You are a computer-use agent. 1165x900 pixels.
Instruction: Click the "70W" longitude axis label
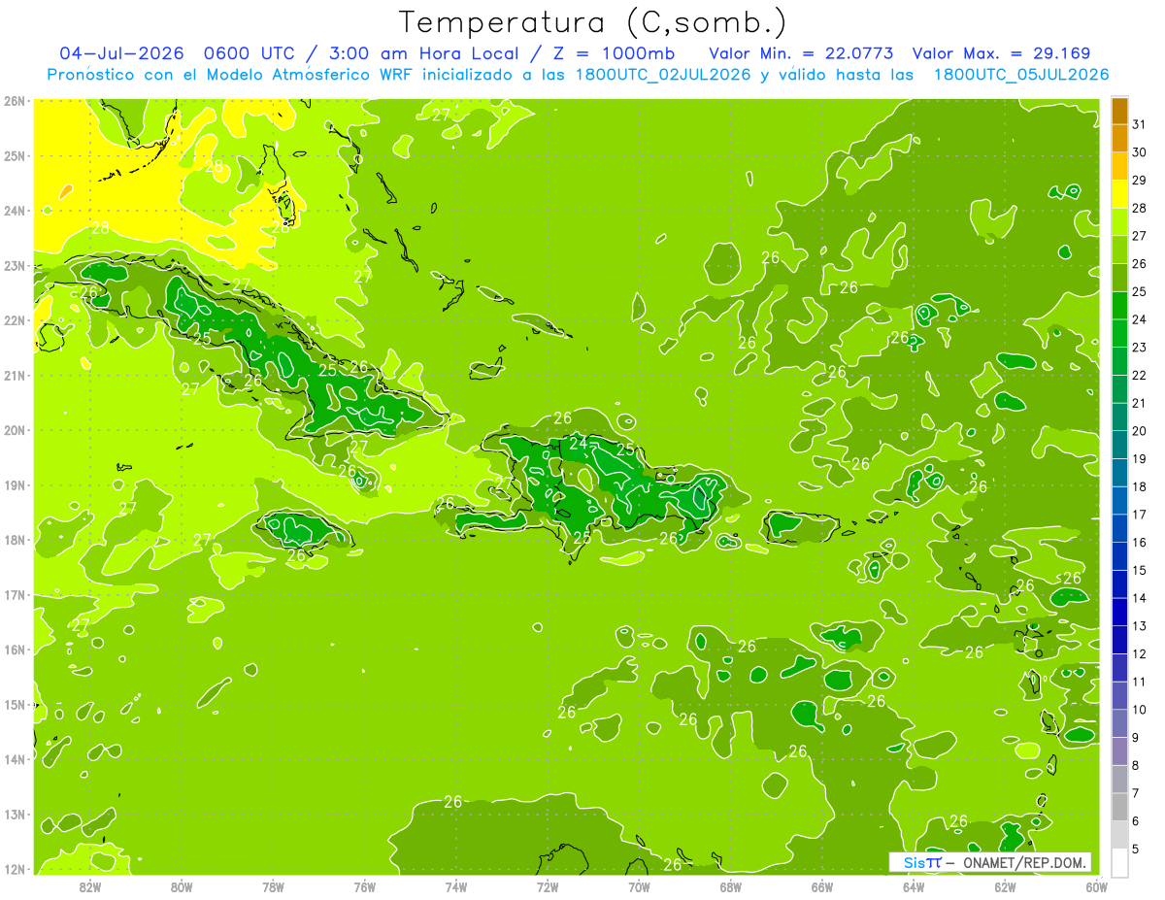coord(639,886)
